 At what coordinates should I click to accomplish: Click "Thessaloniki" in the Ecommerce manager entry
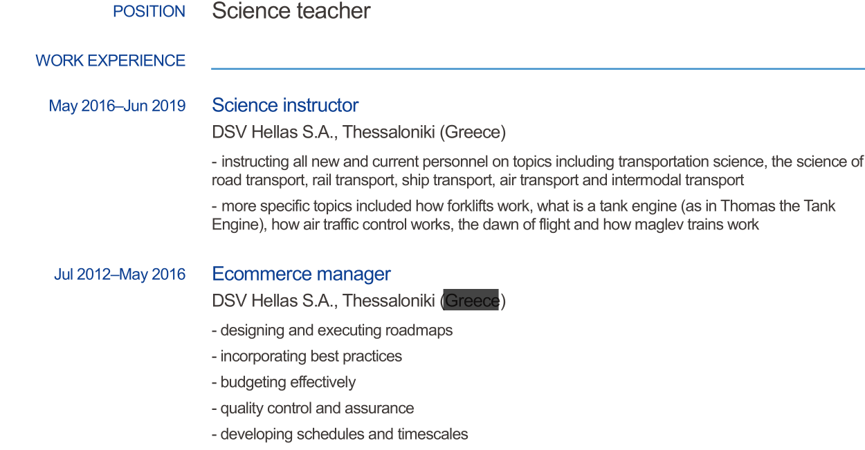pos(389,301)
